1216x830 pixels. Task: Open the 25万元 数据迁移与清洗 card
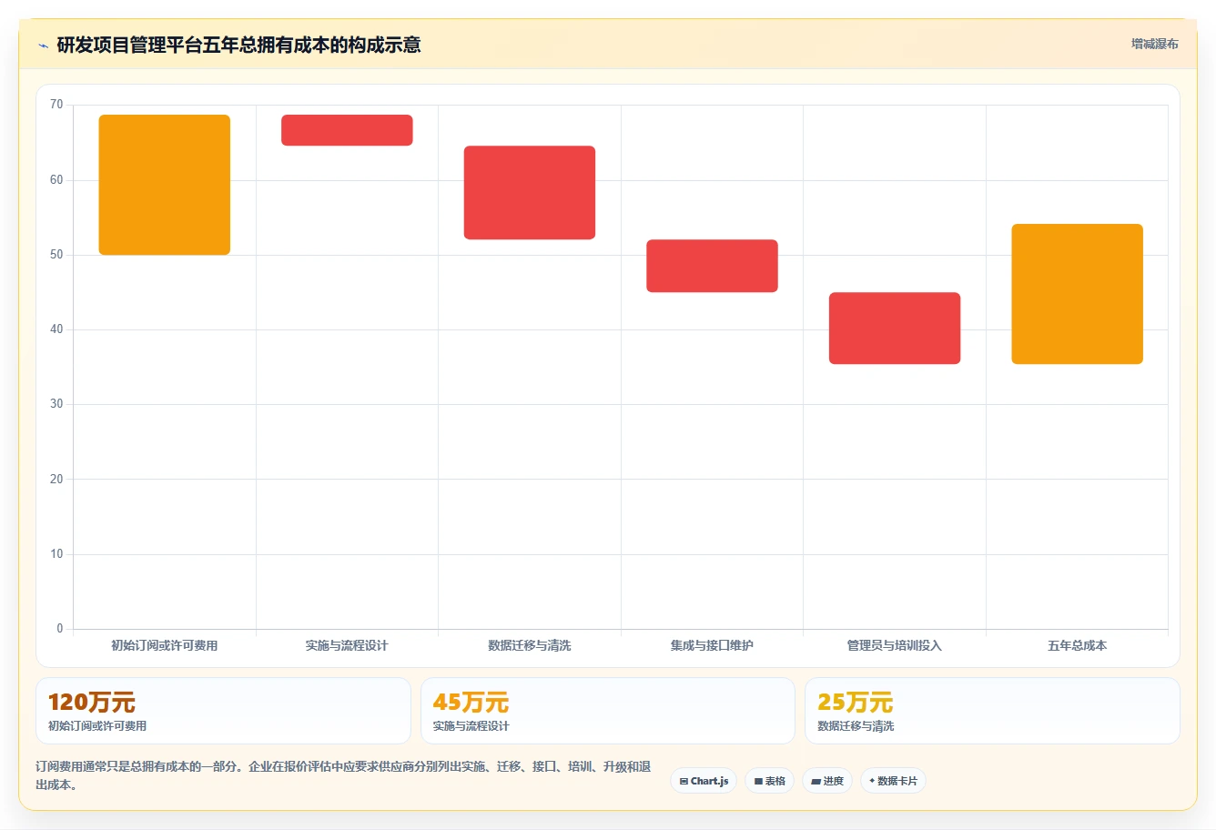(x=992, y=711)
